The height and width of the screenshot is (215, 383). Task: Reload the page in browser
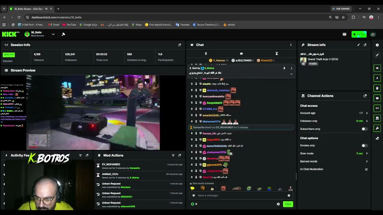click(19, 17)
